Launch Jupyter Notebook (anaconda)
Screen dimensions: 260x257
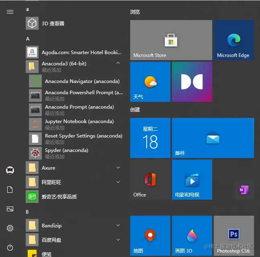coord(76,124)
